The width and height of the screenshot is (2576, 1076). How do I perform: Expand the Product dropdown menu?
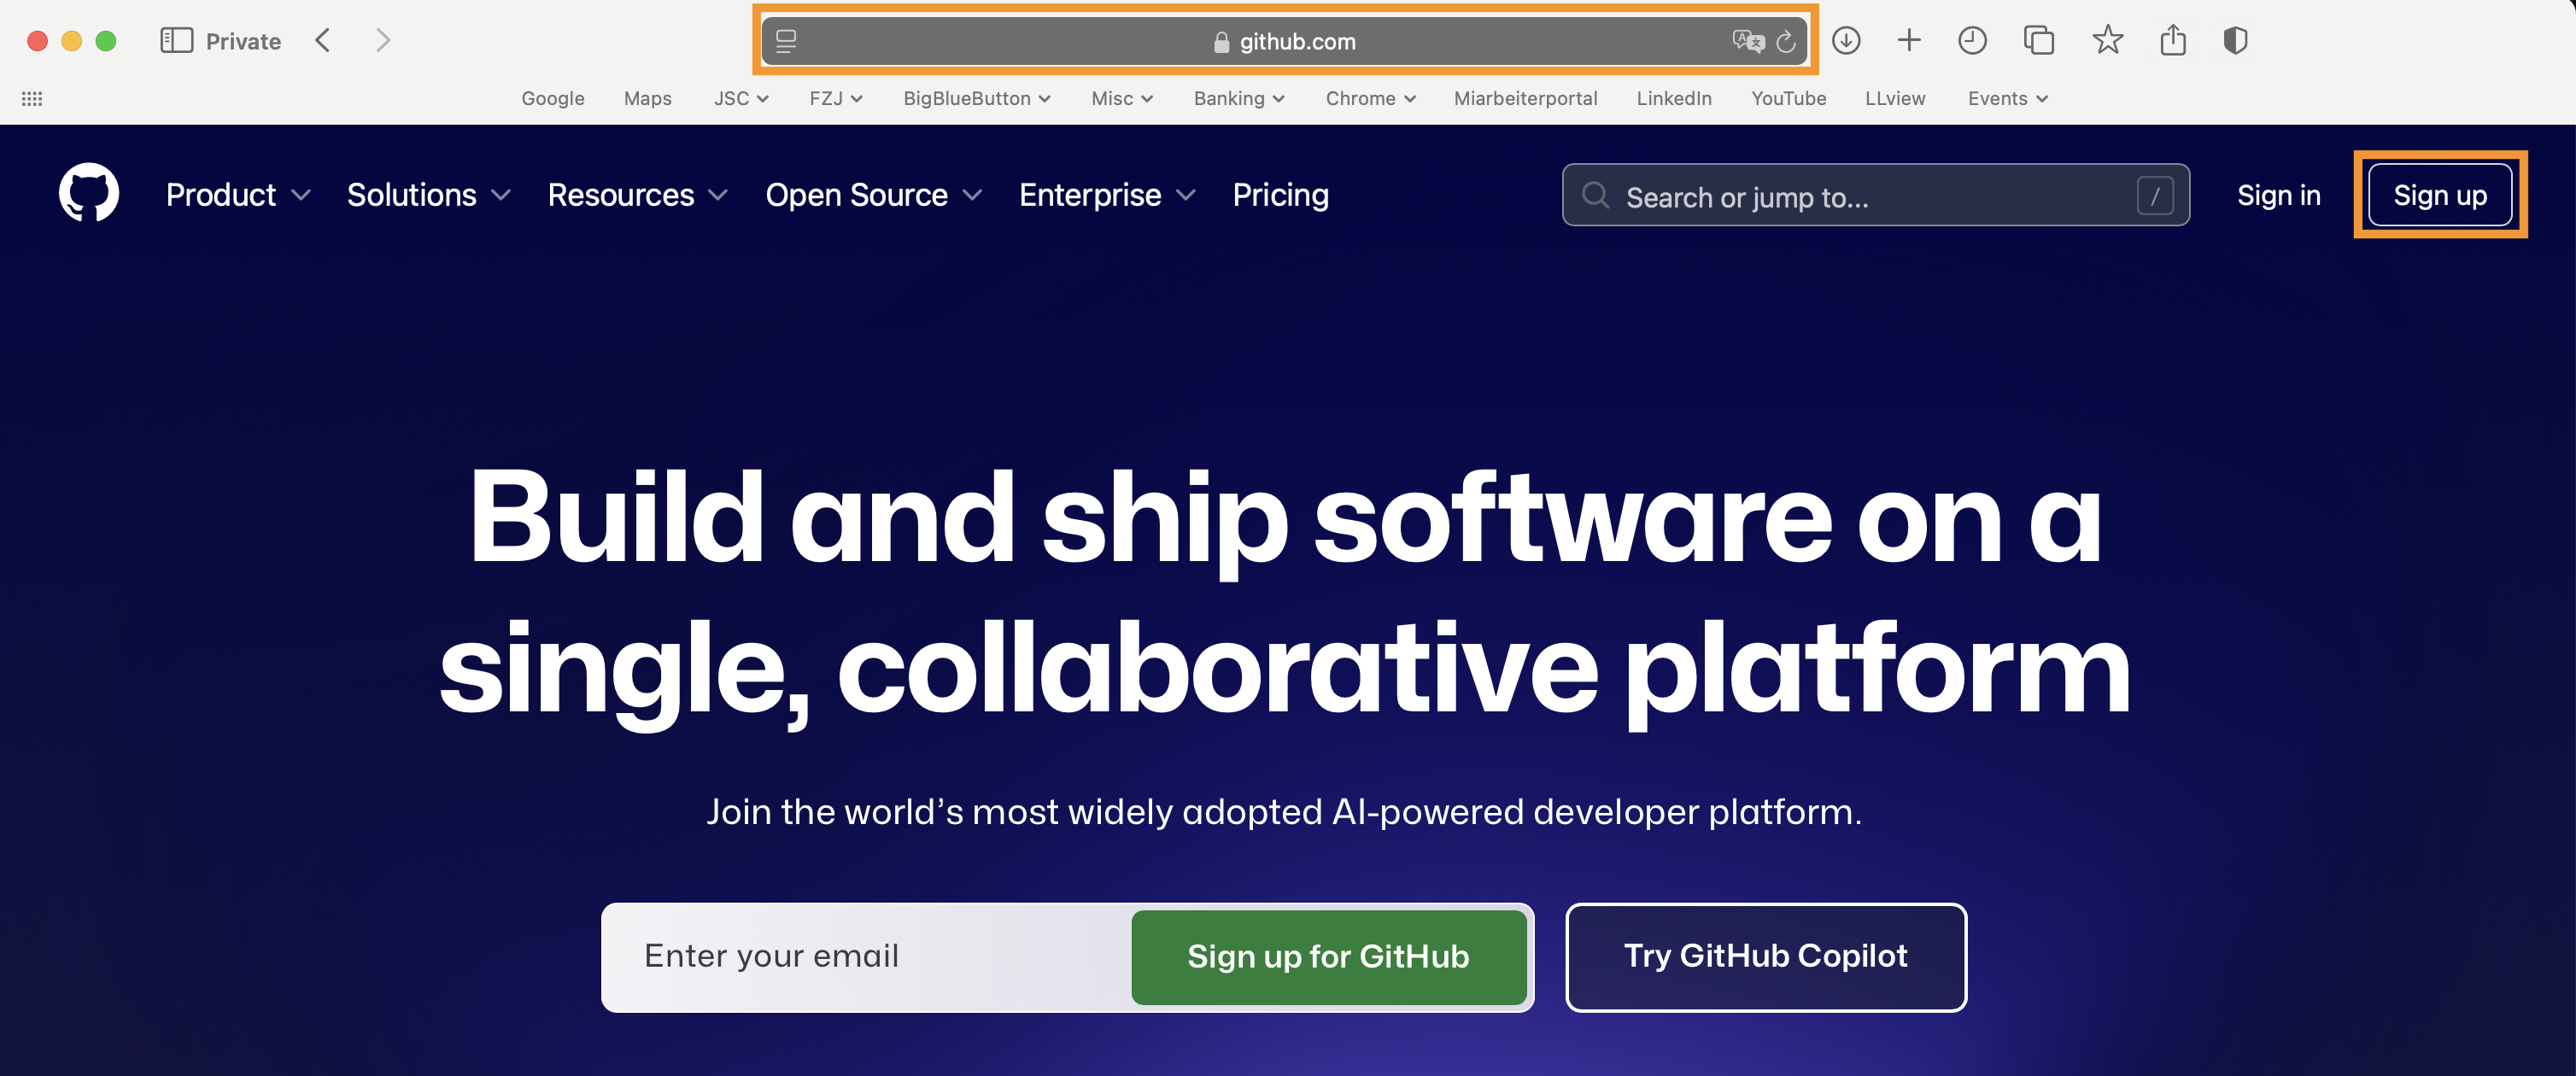[238, 195]
